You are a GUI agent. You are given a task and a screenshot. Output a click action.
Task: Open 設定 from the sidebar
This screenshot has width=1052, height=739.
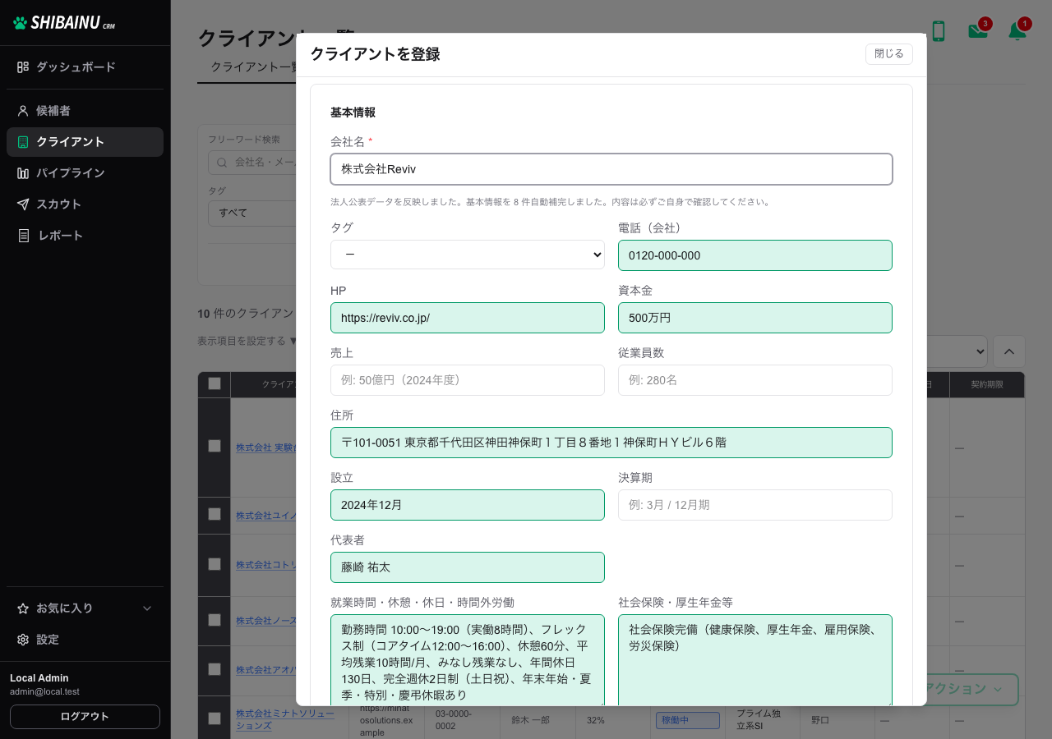[x=85, y=640]
